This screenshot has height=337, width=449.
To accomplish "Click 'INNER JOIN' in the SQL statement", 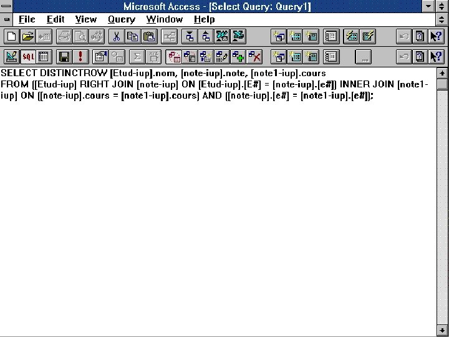I will 367,84.
